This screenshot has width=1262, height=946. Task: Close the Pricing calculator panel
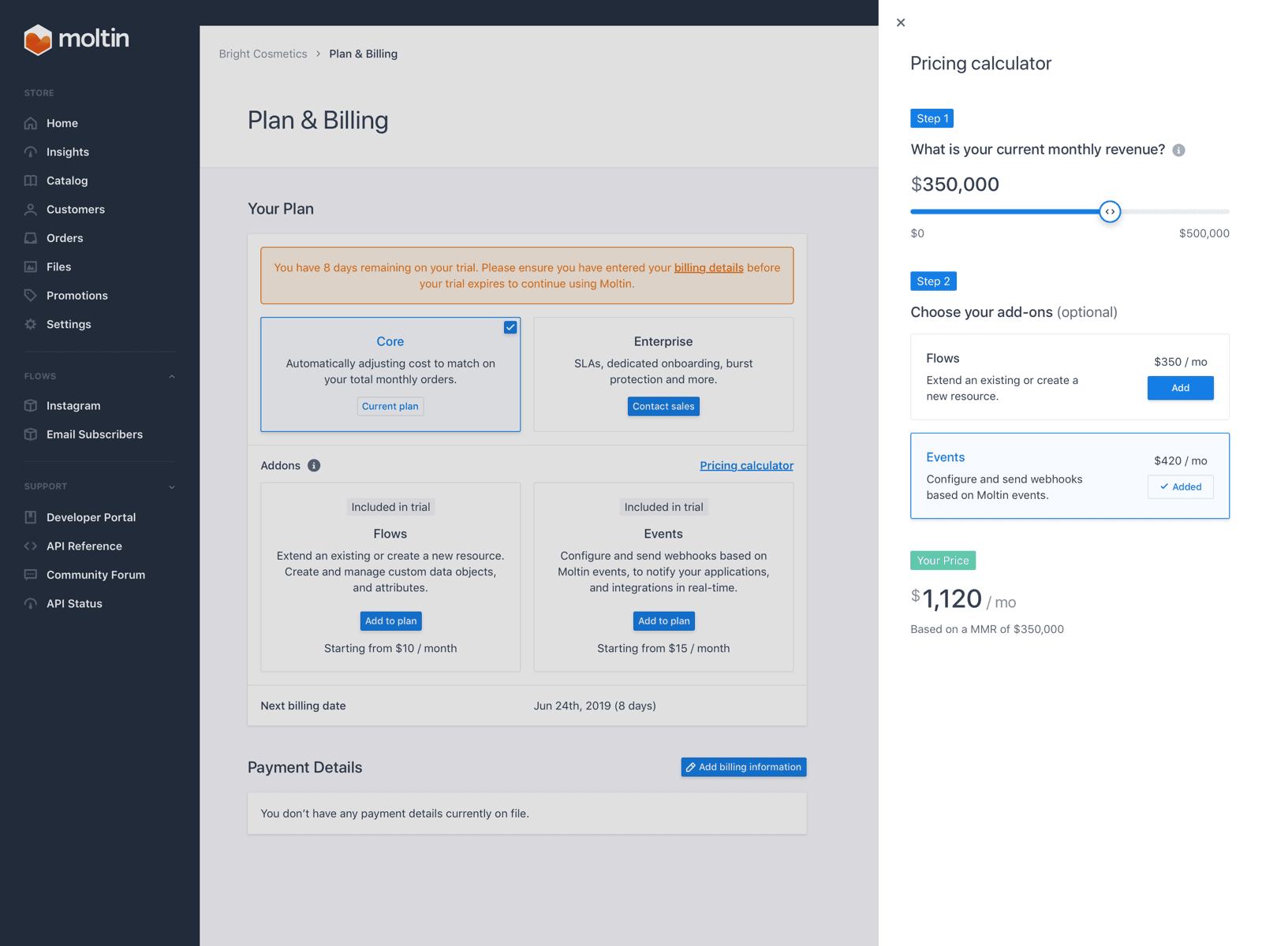pyautogui.click(x=901, y=22)
